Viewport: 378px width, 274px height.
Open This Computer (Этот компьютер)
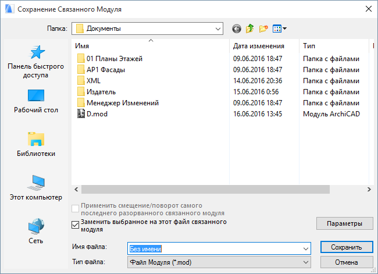[x=35, y=188]
